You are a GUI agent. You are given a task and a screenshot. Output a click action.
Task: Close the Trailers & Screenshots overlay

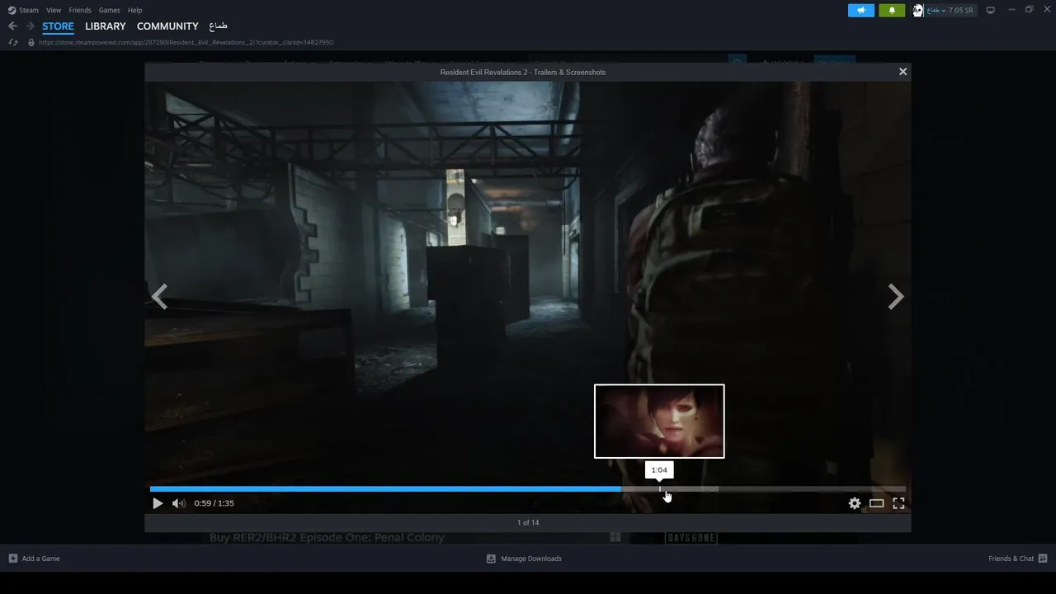coord(903,72)
